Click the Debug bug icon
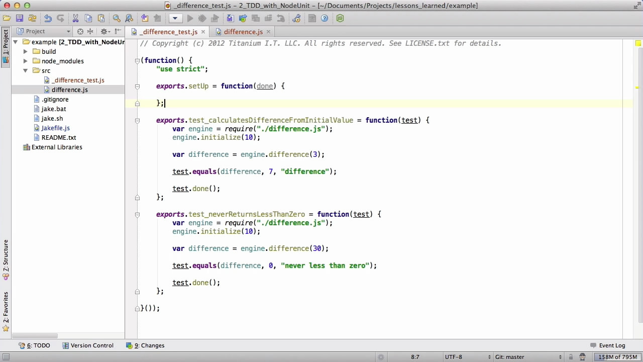This screenshot has width=643, height=362. click(202, 18)
